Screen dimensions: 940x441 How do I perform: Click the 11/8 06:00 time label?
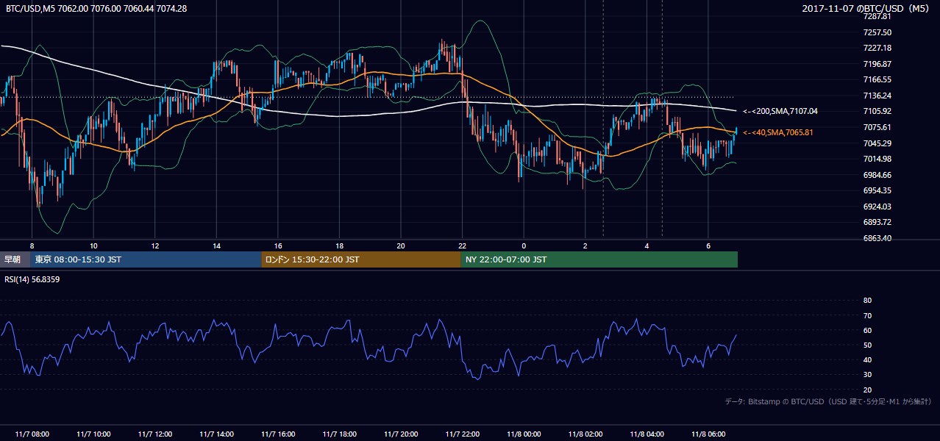point(708,434)
